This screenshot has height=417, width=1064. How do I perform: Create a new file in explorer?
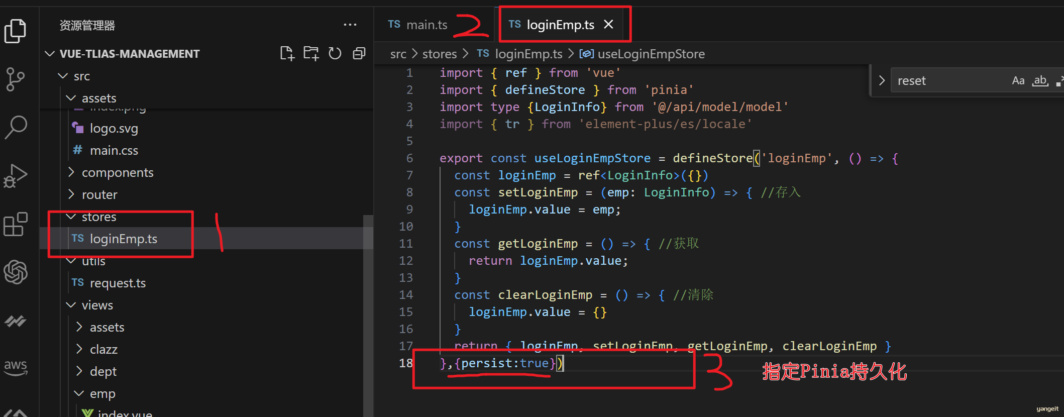[287, 53]
